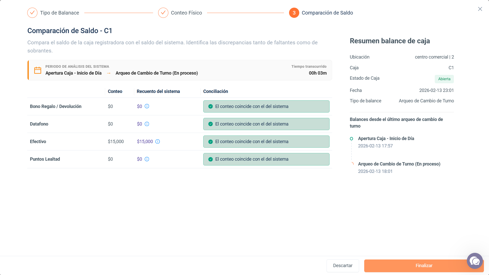Click the checkmark circle for Tipo de Balanace
This screenshot has width=489, height=275.
(x=32, y=13)
